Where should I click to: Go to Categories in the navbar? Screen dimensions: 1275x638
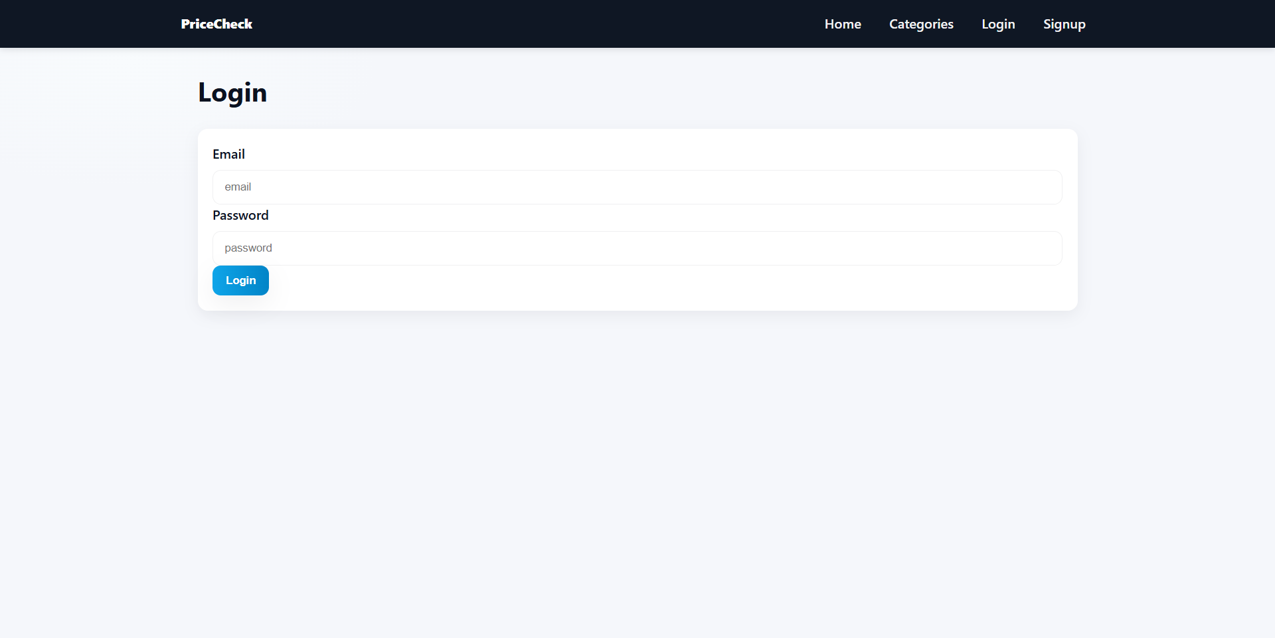tap(921, 24)
